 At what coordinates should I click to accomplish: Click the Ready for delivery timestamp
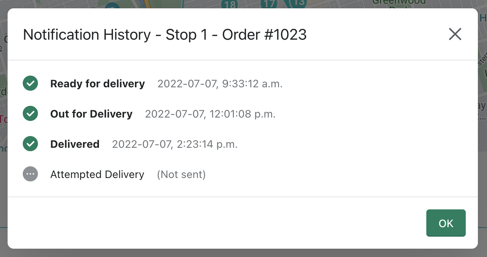220,84
